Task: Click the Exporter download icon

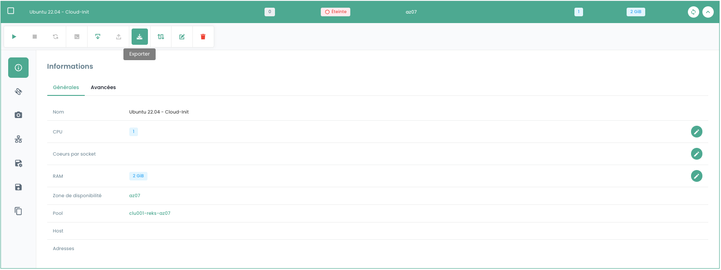Action: pyautogui.click(x=140, y=37)
